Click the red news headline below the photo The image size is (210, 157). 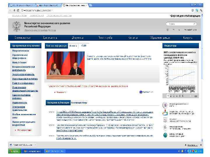click(x=88, y=86)
